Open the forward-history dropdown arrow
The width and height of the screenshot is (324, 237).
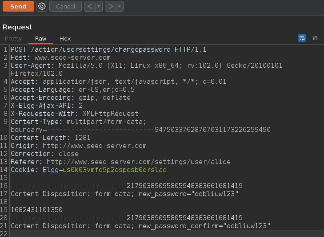point(120,6)
